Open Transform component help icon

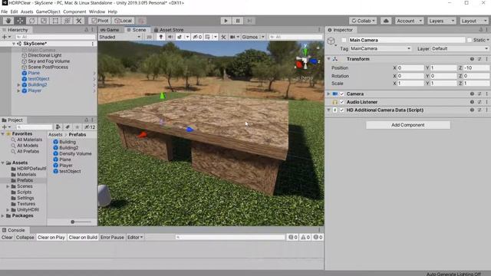click(472, 59)
